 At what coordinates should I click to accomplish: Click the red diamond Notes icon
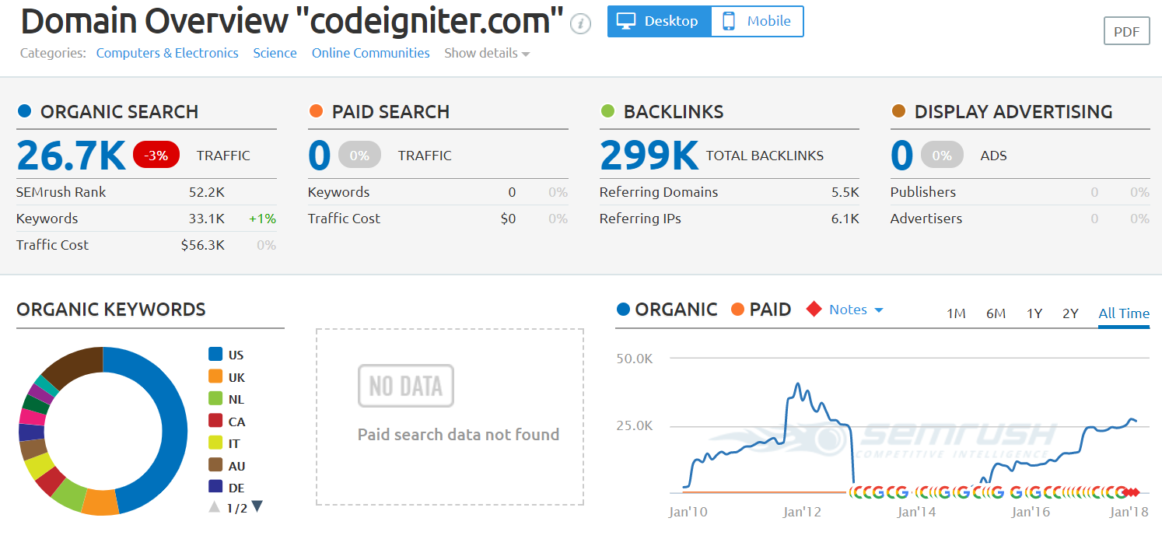[814, 310]
